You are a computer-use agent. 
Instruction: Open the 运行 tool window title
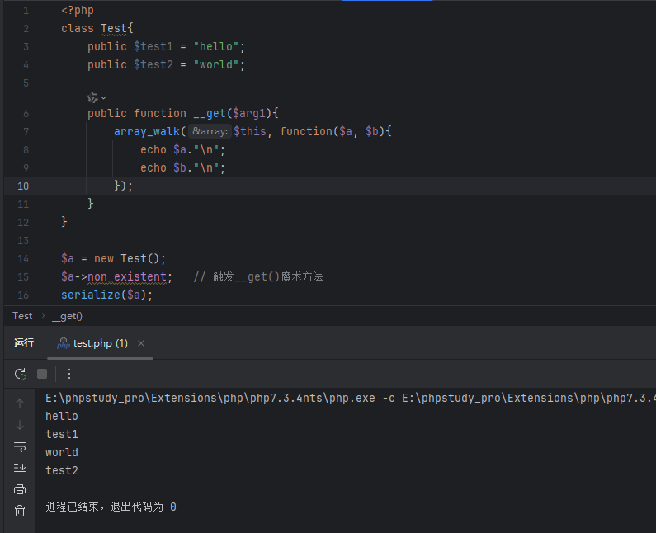(24, 343)
